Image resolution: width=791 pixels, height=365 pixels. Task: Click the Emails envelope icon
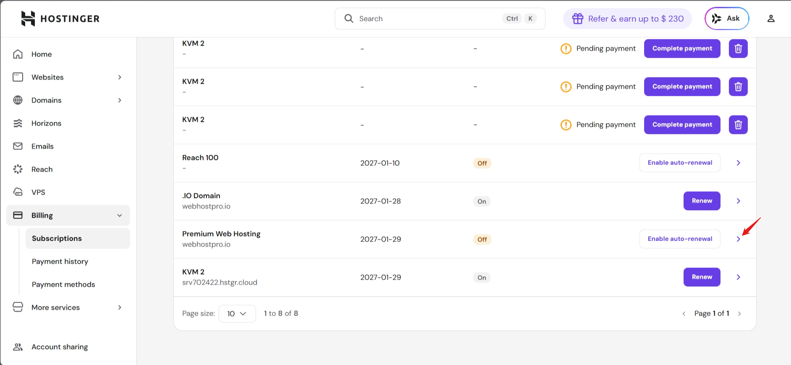[18, 146]
